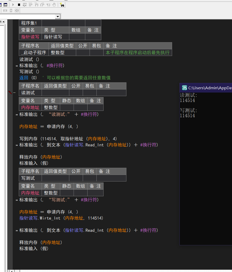Image resolution: width=232 pixels, height=272 pixels.
Task: Click the 写到内存 (114514, …) code line
Action: (x=68, y=139)
